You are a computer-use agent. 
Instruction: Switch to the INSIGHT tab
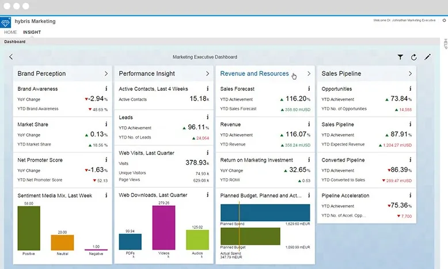coord(32,32)
